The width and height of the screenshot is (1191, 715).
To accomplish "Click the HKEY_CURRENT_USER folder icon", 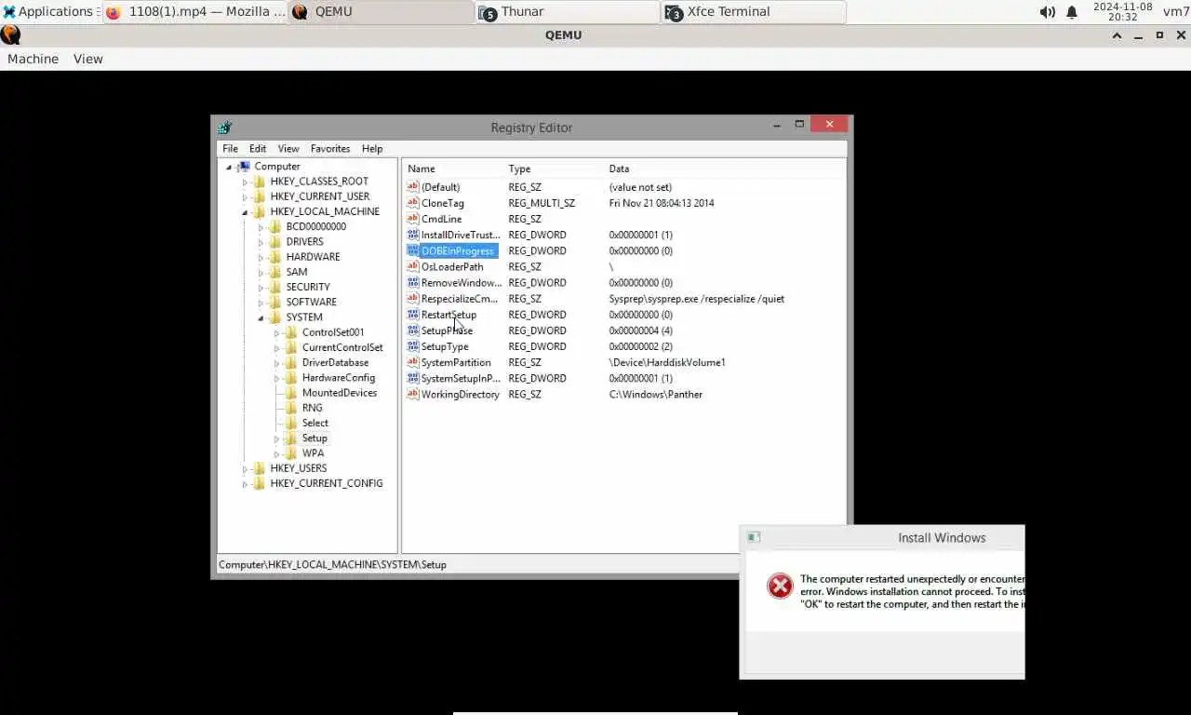I will click(x=260, y=196).
